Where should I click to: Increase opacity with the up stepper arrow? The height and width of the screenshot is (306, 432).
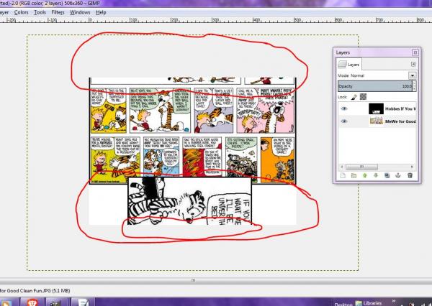415,83
